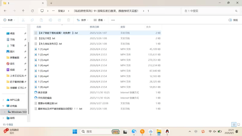The image size is (242, 136).
Task: Click the 台风路径 weather widget
Action: (11, 131)
